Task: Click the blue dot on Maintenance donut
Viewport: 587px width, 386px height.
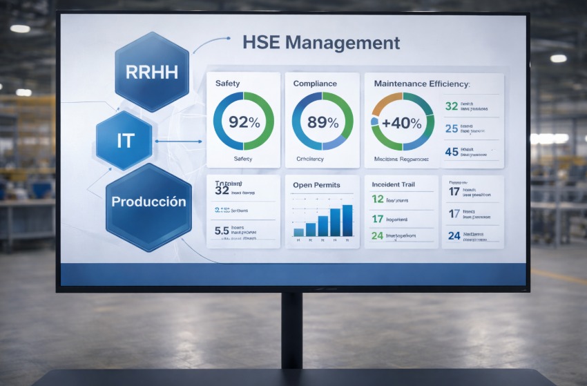Action: click(375, 122)
